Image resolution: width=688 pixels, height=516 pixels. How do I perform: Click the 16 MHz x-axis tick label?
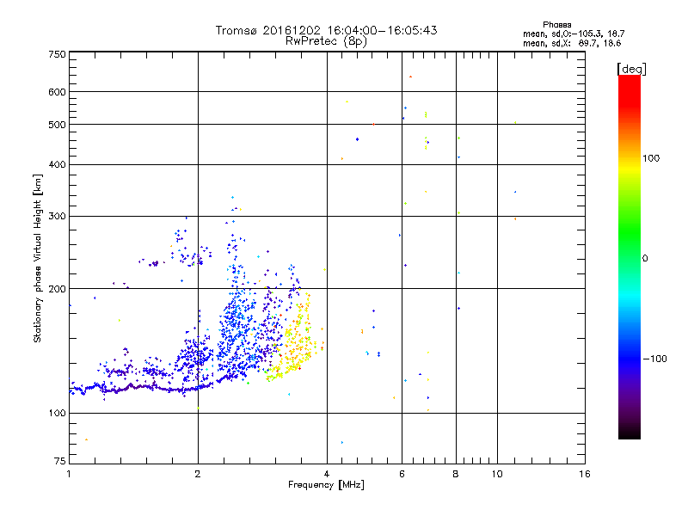pos(585,474)
